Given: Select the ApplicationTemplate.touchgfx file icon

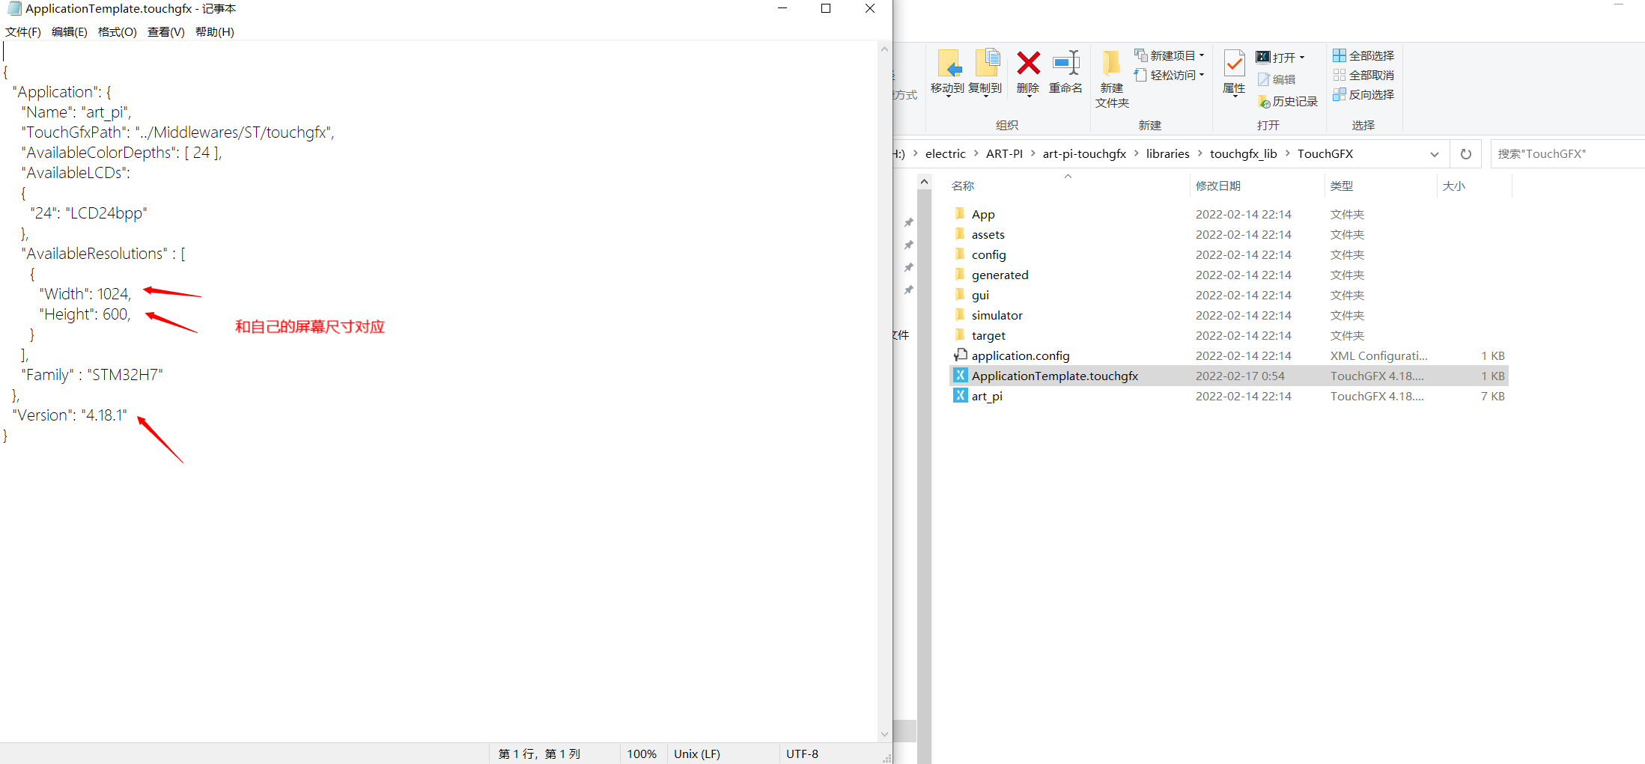Looking at the screenshot, I should [960, 375].
